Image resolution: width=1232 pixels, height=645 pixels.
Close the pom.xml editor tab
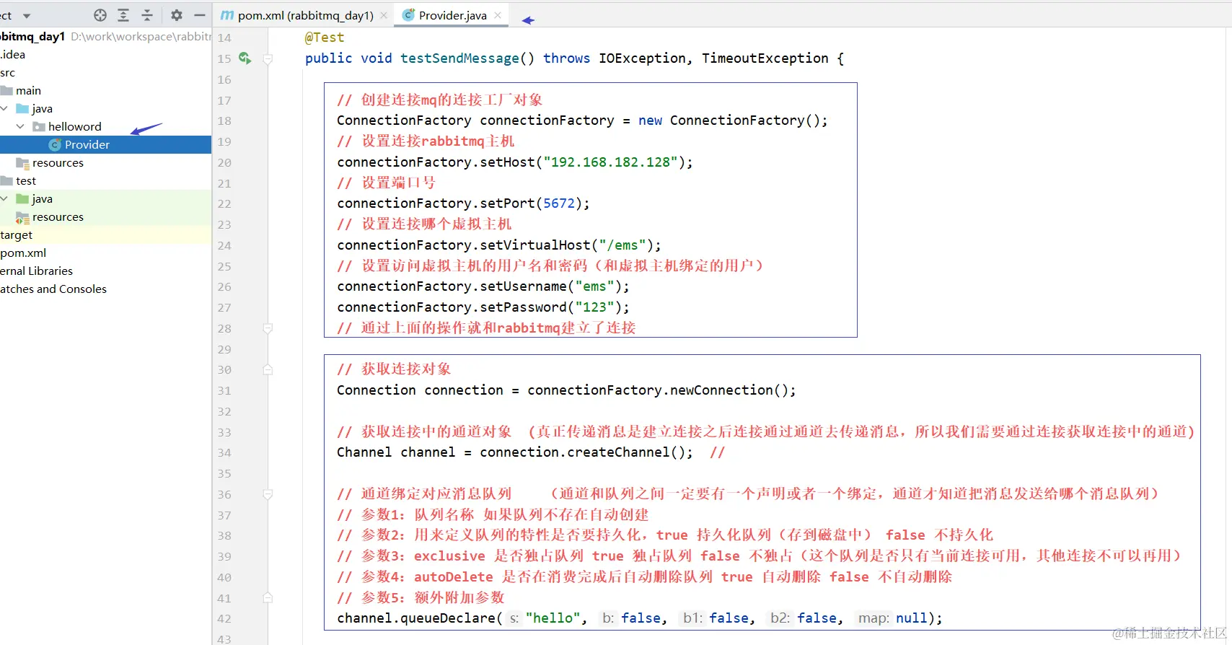pyautogui.click(x=384, y=15)
